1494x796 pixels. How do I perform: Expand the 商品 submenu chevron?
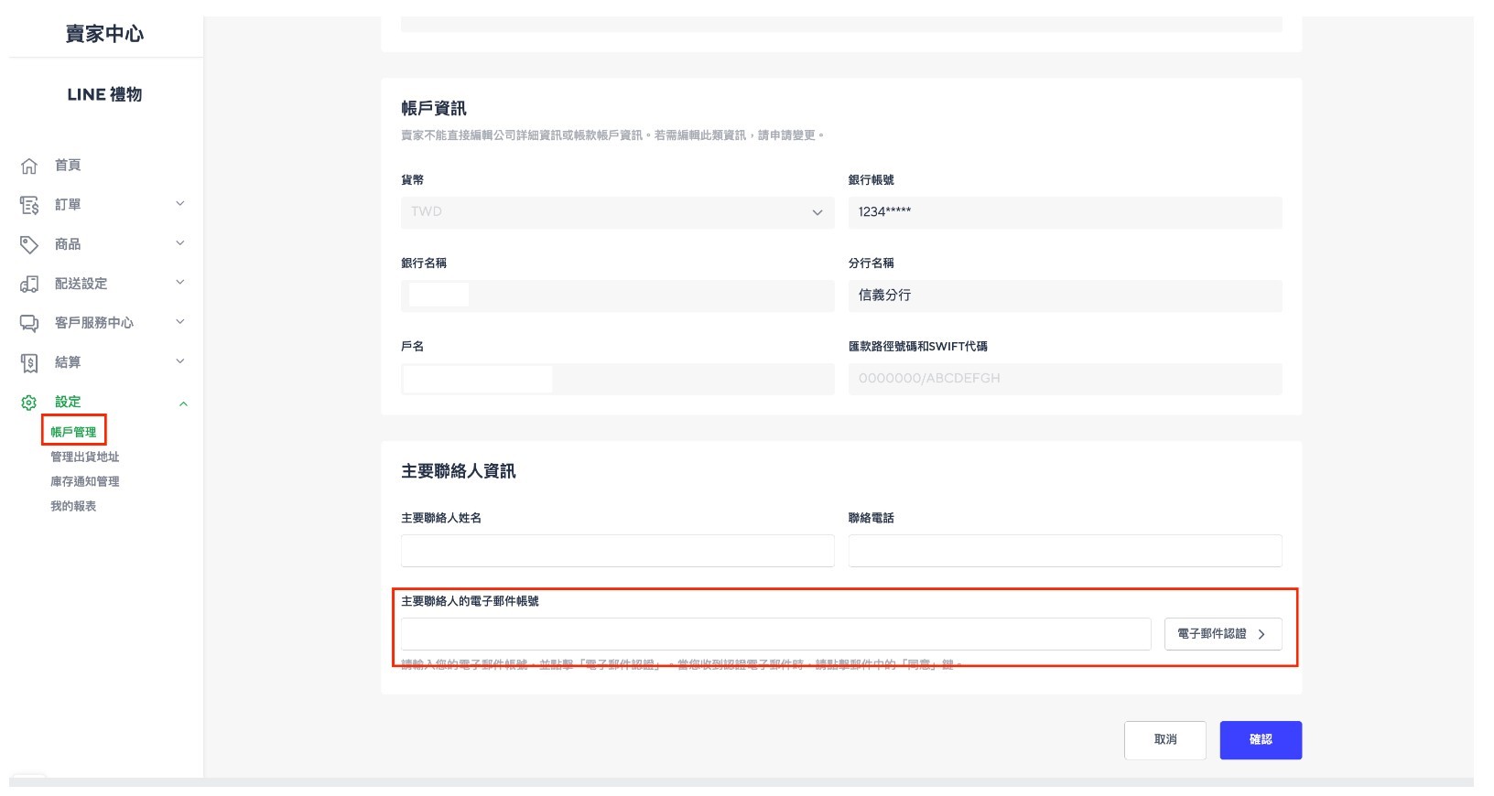(x=180, y=243)
